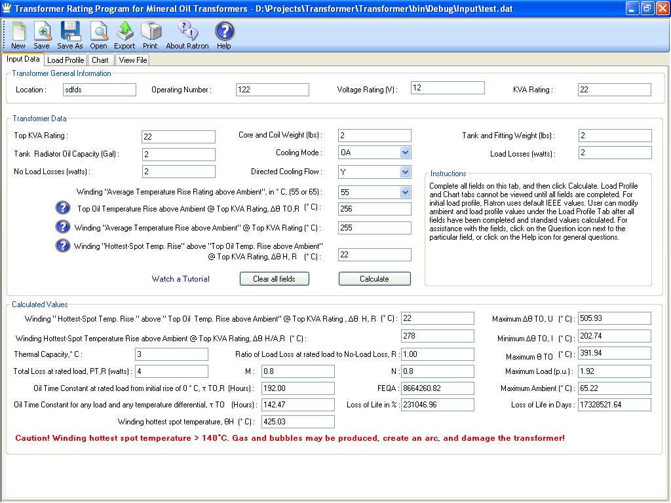
Task: Open help for Winding Hottest-Spot Temp. Rise field
Action: 63,246
